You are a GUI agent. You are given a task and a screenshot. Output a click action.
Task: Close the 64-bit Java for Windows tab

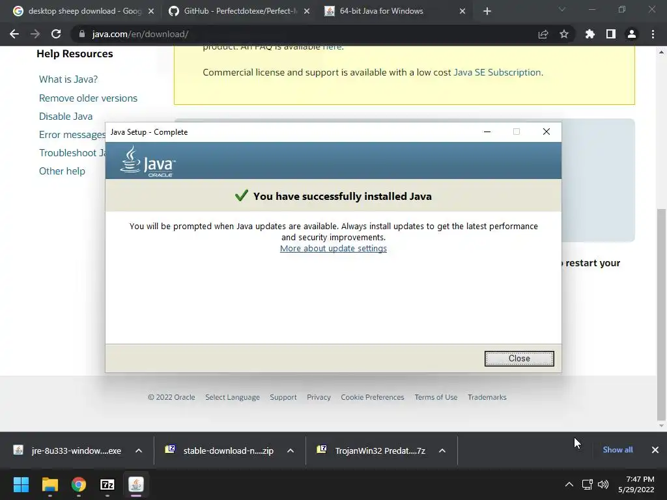coord(462,11)
